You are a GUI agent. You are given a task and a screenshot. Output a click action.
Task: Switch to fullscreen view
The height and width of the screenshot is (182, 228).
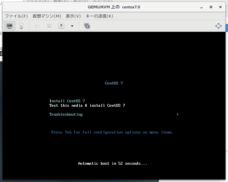click(219, 26)
